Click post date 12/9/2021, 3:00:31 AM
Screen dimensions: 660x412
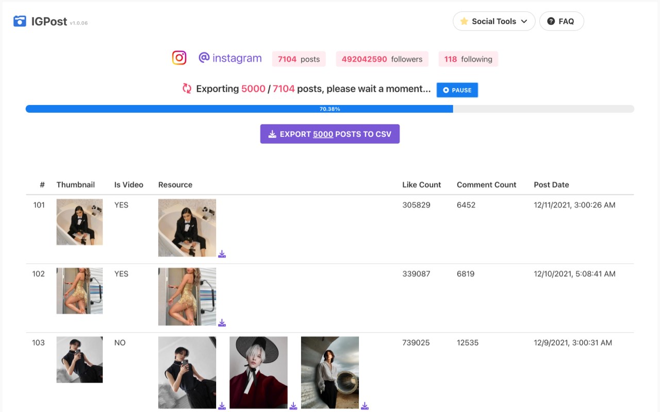573,342
